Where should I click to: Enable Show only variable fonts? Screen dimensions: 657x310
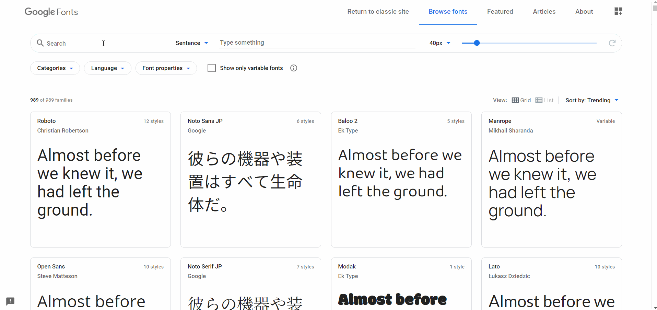[212, 68]
